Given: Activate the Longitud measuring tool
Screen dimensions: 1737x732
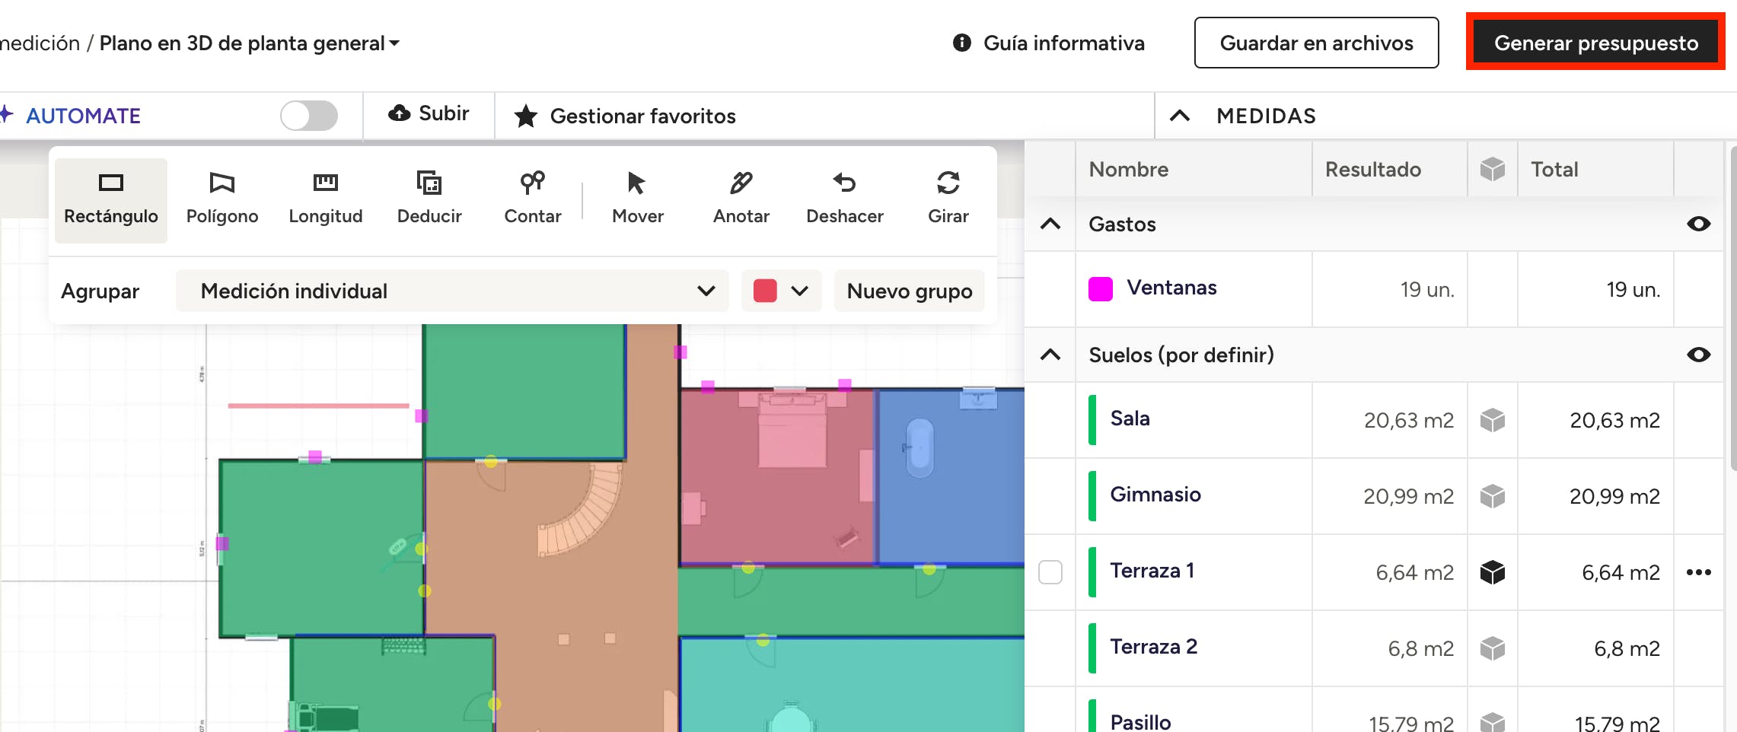Looking at the screenshot, I should point(325,199).
